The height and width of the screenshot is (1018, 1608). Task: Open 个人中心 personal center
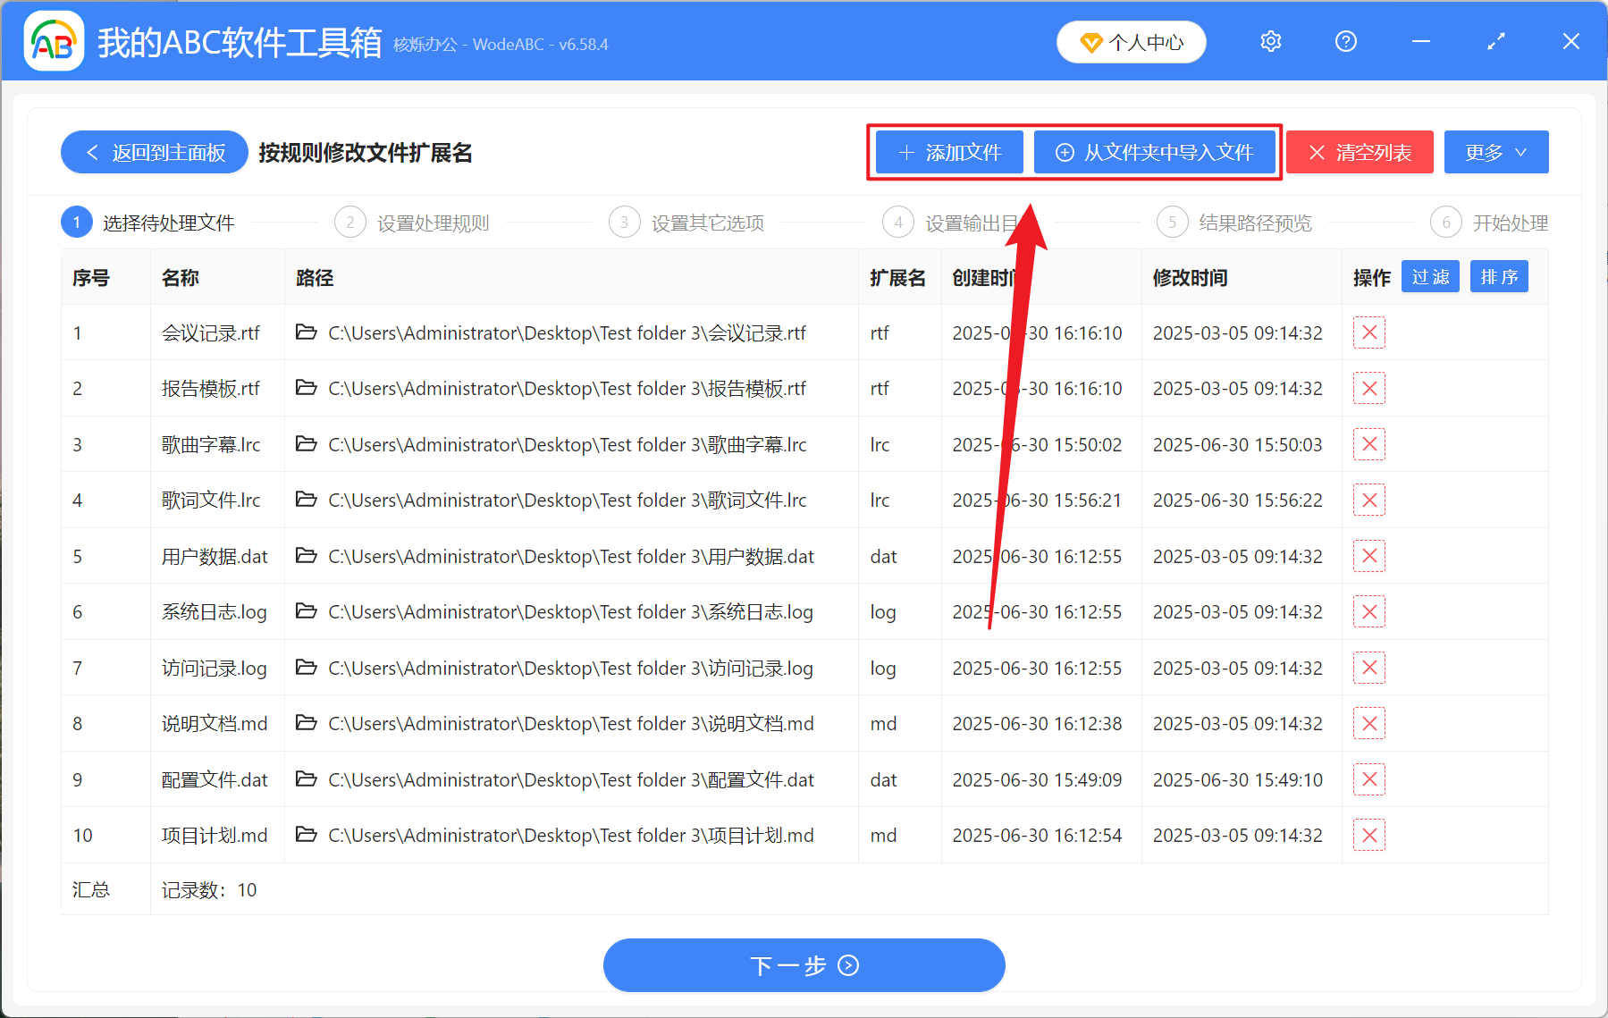tap(1131, 41)
